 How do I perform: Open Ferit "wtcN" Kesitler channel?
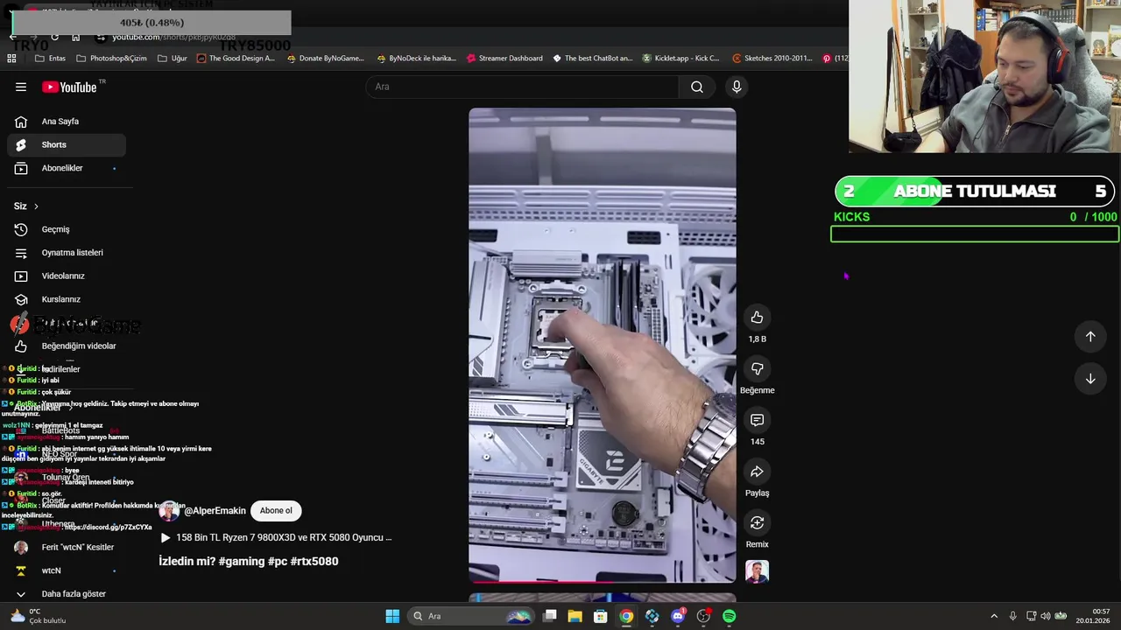(x=67, y=547)
